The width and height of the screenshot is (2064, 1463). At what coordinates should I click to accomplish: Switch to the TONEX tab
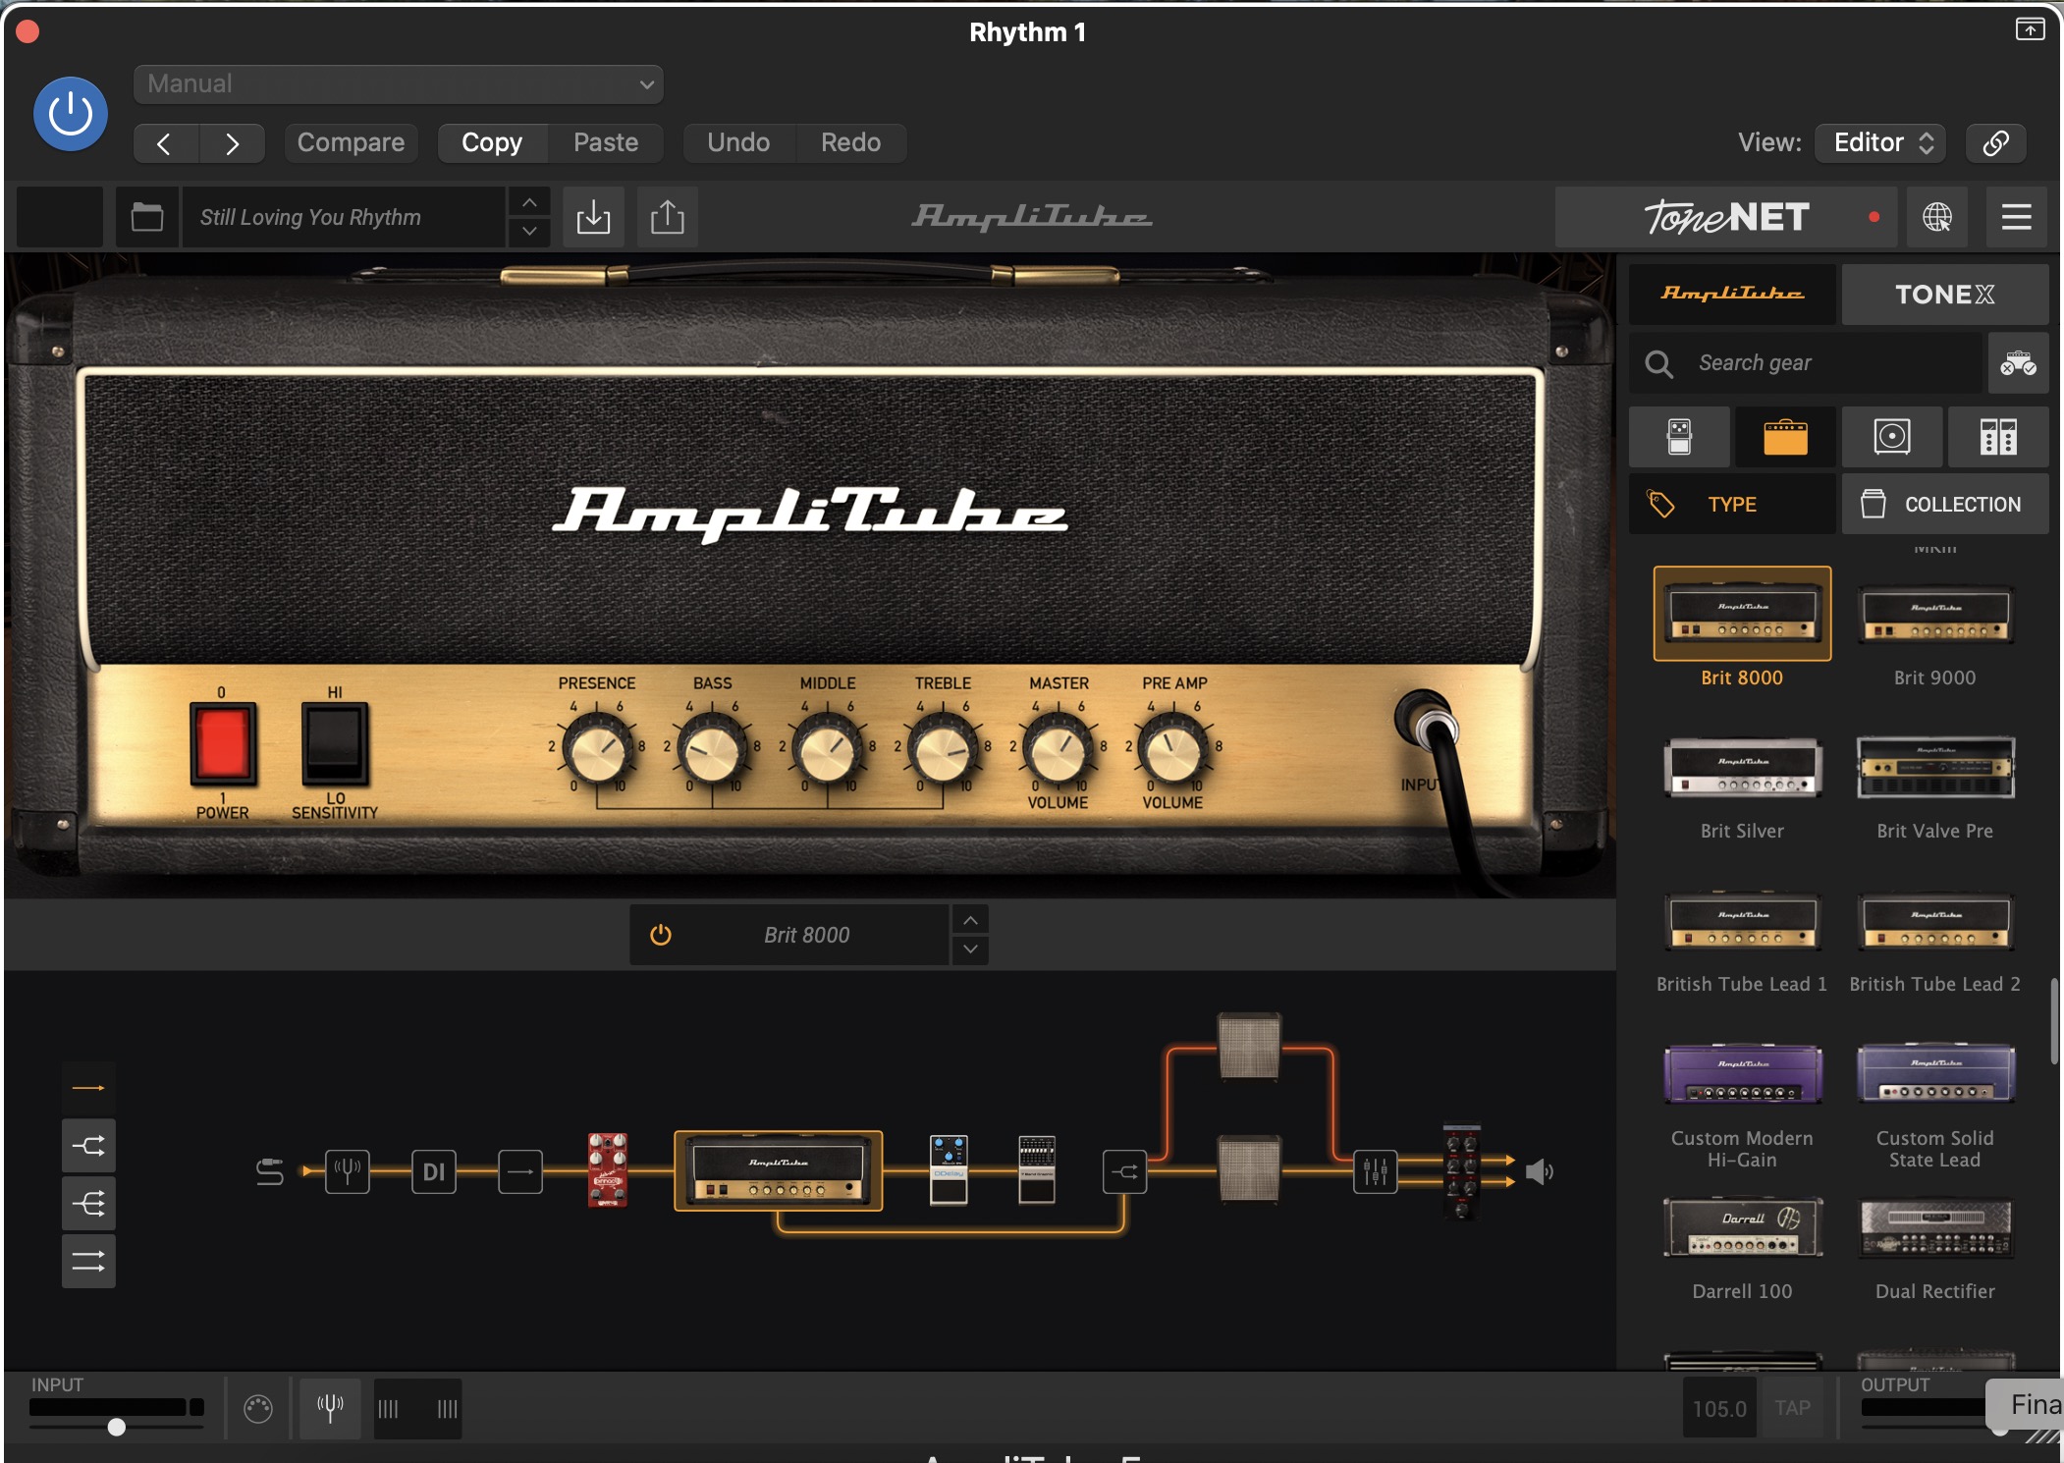click(x=1944, y=294)
